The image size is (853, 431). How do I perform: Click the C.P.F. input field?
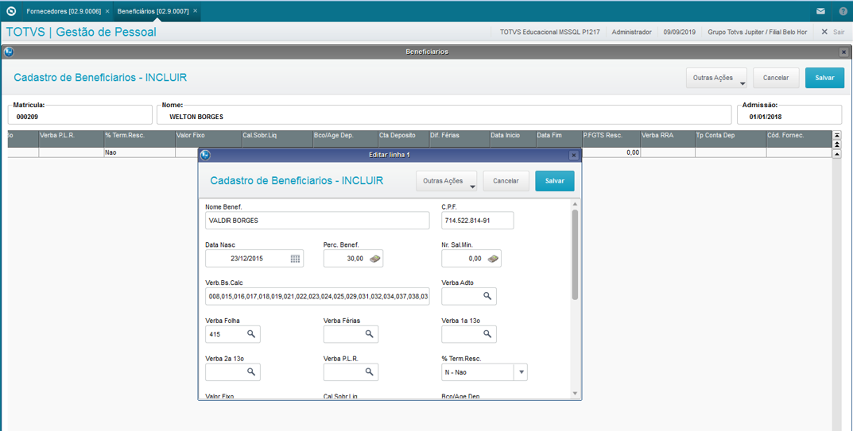tap(478, 221)
